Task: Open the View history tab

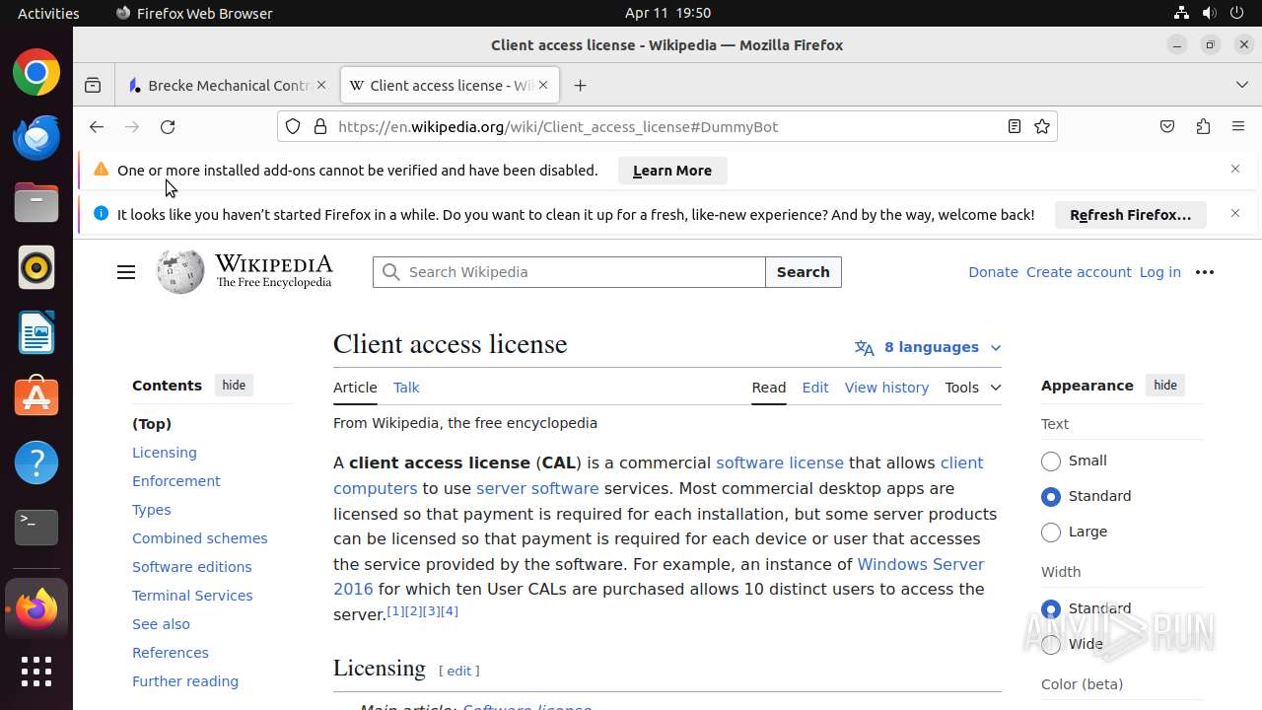Action: 886,388
